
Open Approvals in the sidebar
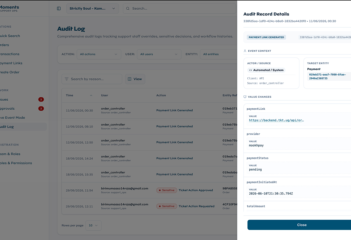(x=22, y=109)
